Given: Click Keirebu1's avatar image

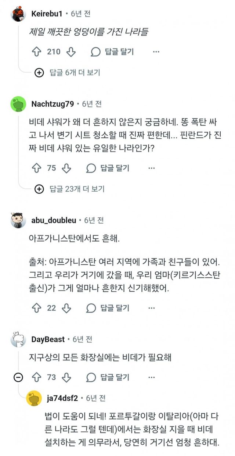Looking at the screenshot, I should click(x=18, y=14).
